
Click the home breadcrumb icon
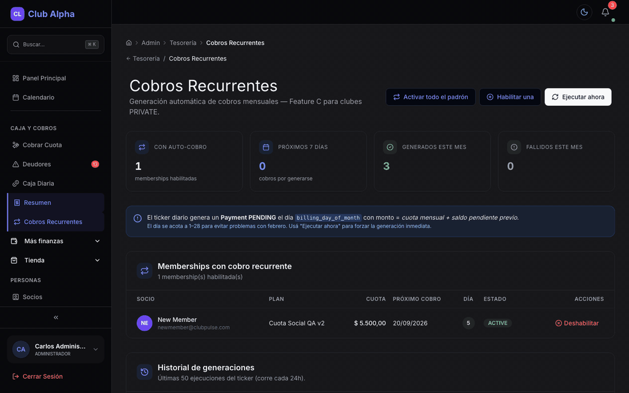[129, 43]
